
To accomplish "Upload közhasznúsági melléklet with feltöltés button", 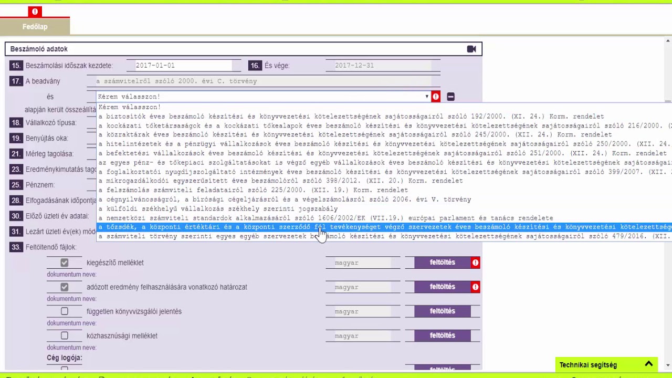I will [443, 335].
